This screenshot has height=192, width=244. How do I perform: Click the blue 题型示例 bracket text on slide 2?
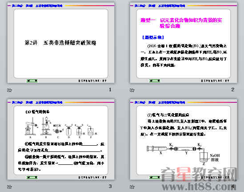(x=153, y=37)
